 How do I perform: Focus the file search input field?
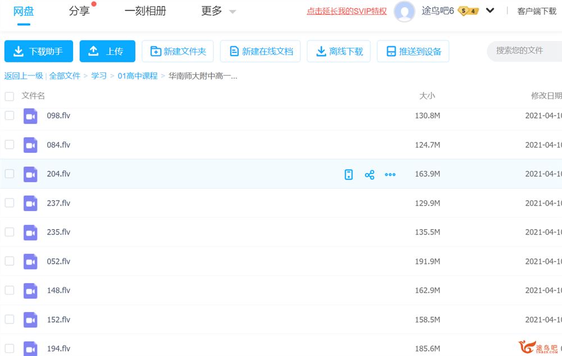[x=524, y=51]
